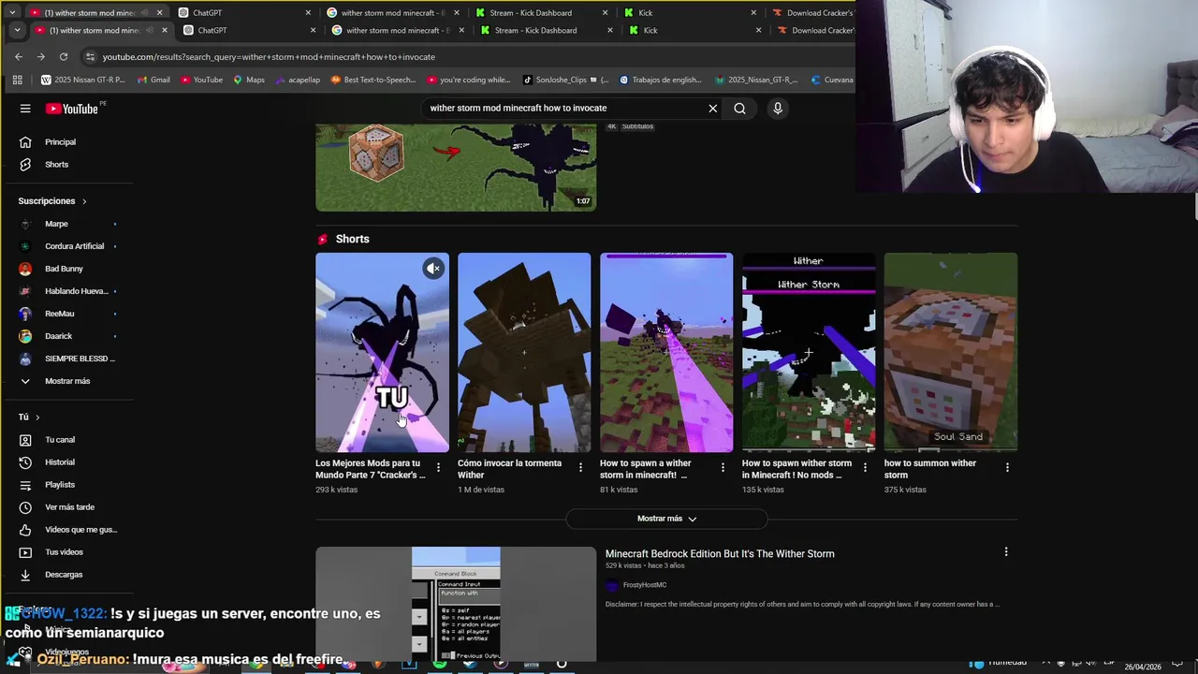This screenshot has width=1198, height=674.
Task: Click the browser forward arrow
Action: (x=41, y=56)
